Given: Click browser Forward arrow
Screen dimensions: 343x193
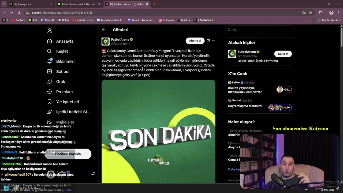Looking at the screenshot, I should point(12,13).
